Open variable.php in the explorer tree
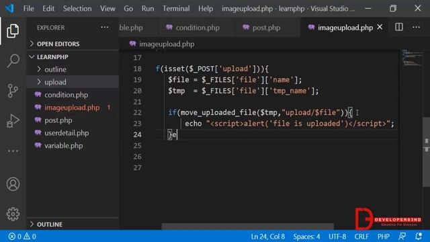 point(73,146)
